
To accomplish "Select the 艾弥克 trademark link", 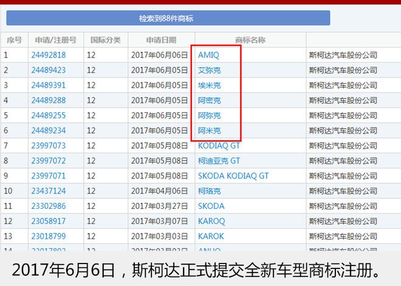I will point(210,70).
